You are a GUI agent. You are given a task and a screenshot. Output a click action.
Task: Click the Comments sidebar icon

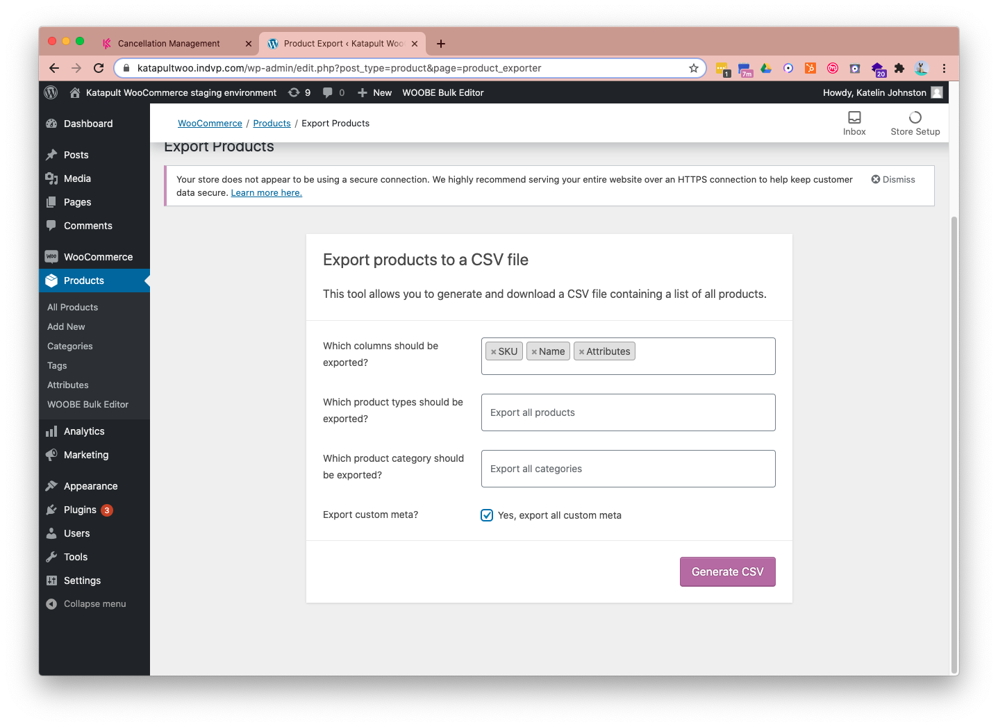(51, 226)
